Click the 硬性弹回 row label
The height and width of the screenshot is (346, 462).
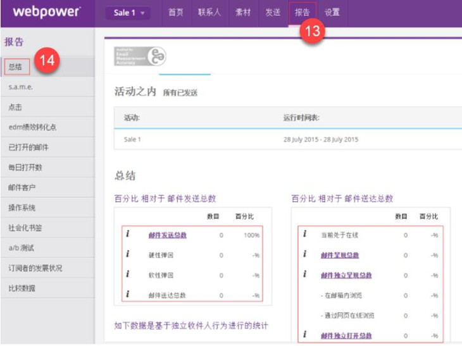pos(161,256)
